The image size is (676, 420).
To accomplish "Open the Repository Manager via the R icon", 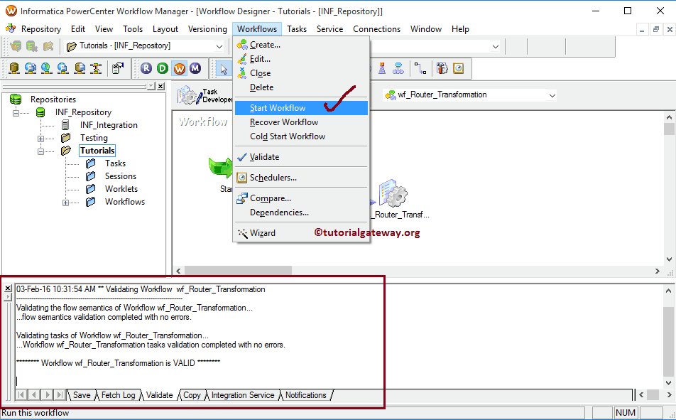I will tap(147, 68).
